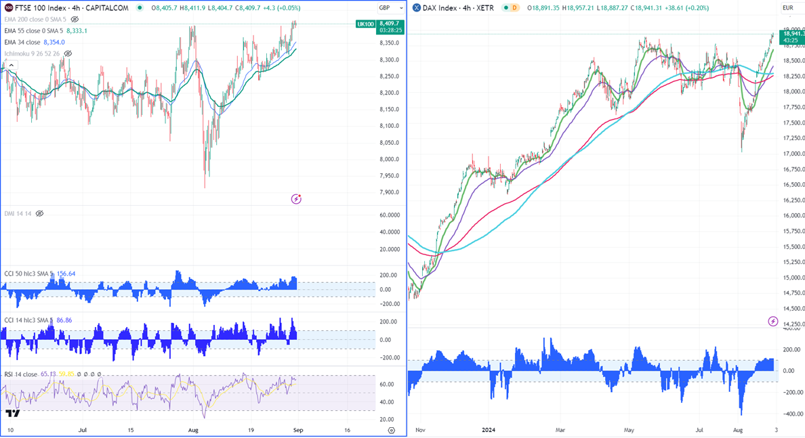Click the DAX open value O18,891.35

(x=543, y=7)
